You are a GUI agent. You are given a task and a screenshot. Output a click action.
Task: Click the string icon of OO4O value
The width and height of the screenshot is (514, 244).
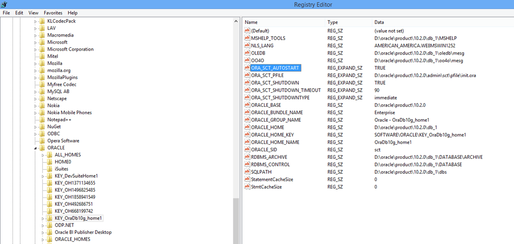coord(247,61)
